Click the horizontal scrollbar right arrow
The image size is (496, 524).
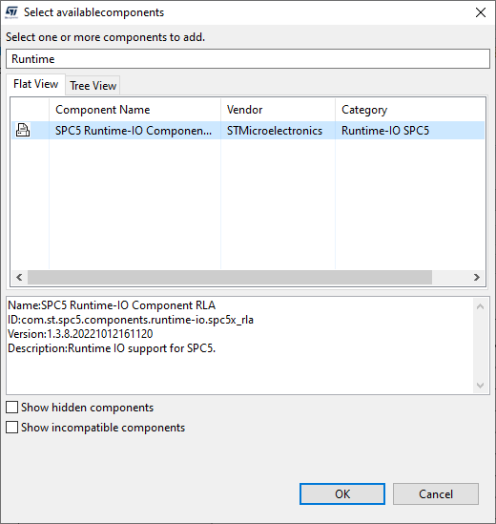point(477,278)
